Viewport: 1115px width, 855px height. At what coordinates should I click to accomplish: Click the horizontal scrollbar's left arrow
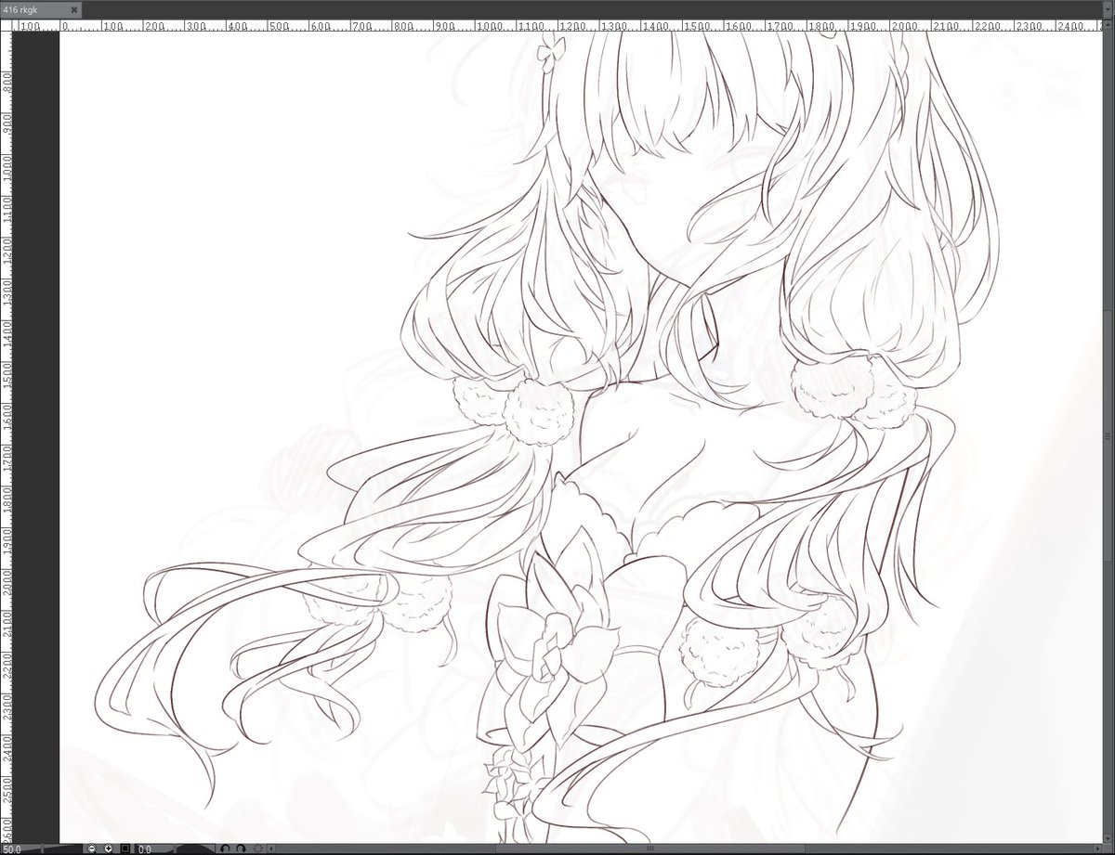coord(271,849)
